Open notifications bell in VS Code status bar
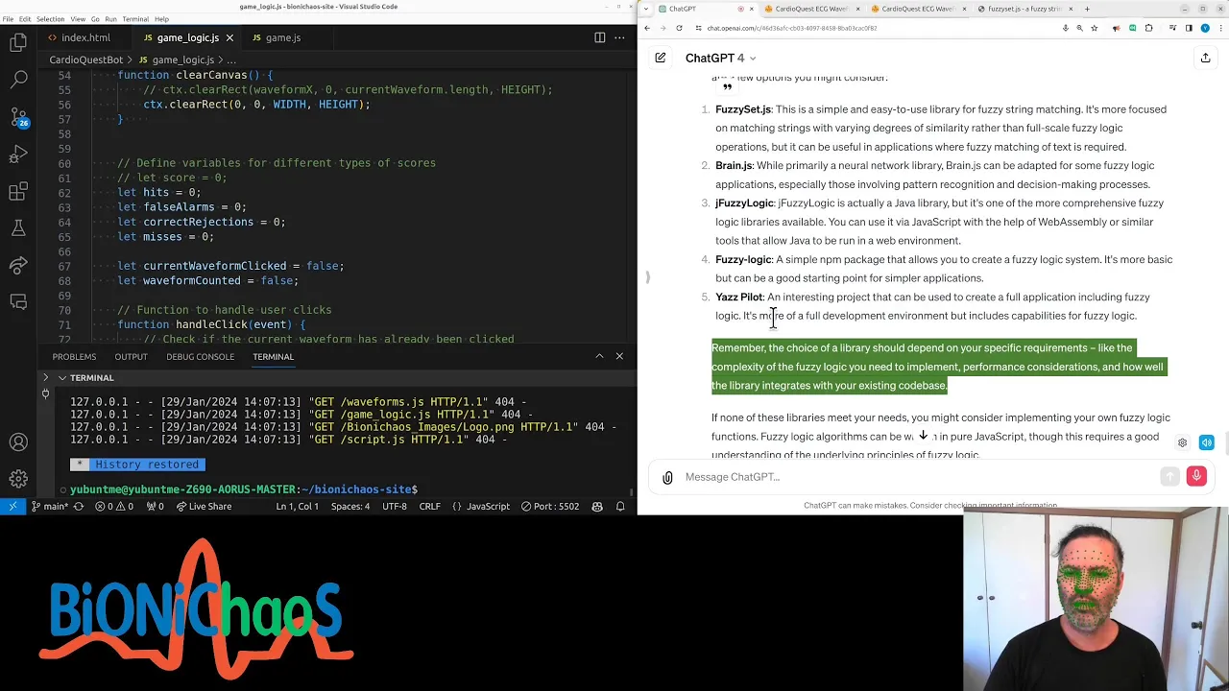Viewport: 1229px width, 691px height. [620, 506]
